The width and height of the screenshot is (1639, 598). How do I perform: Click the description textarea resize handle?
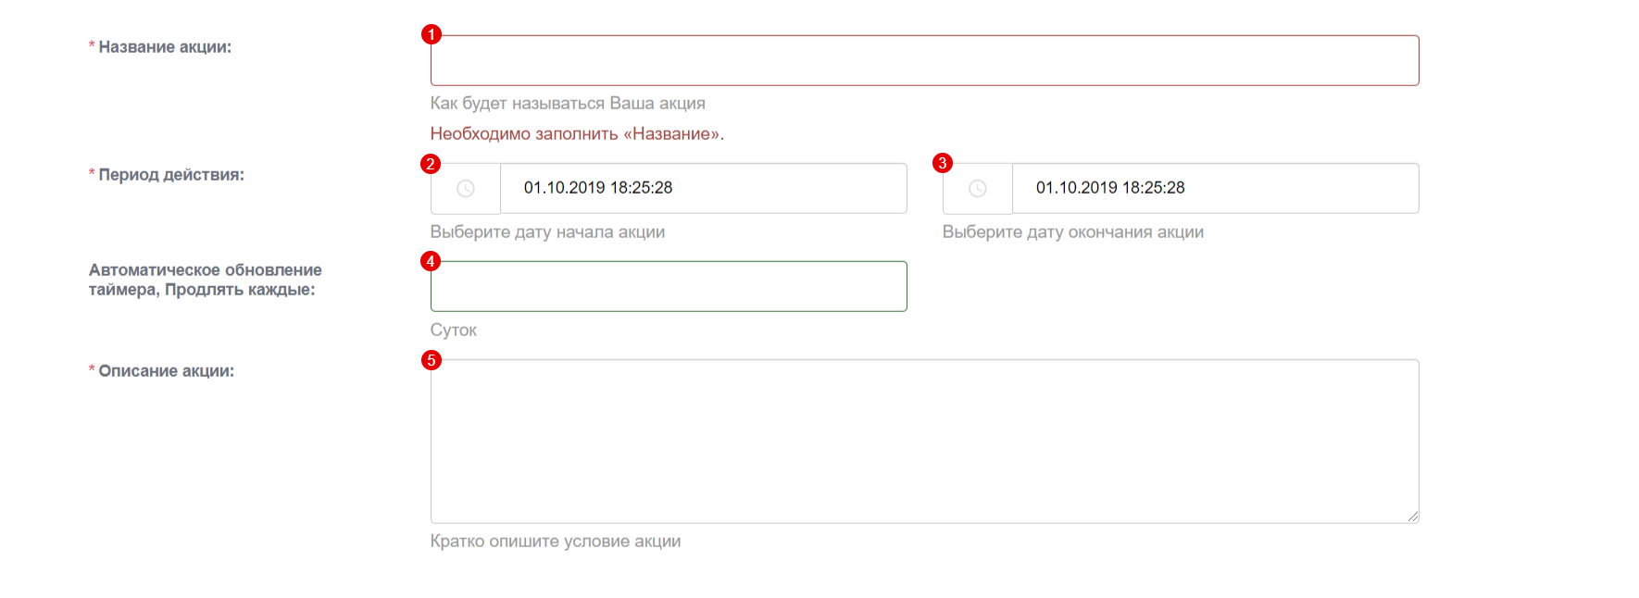pyautogui.click(x=1412, y=517)
